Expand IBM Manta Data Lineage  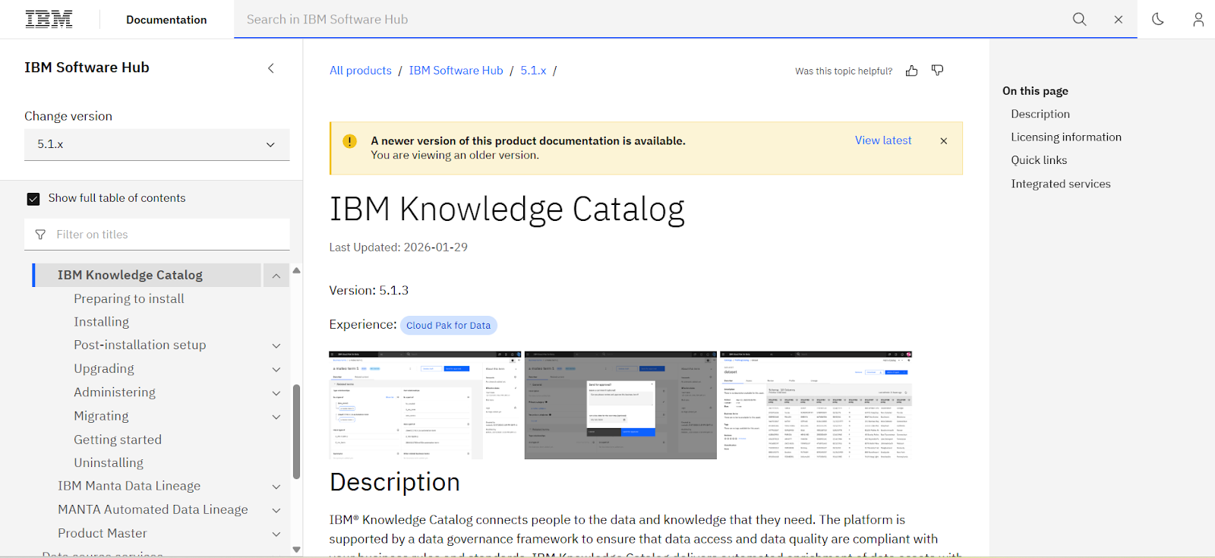(x=276, y=487)
